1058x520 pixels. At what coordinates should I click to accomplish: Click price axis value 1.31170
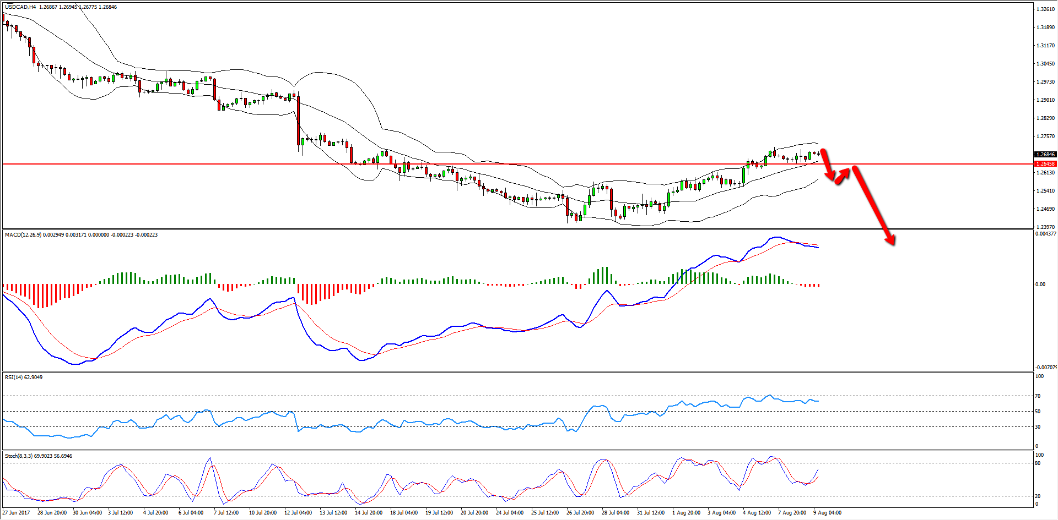(x=1046, y=46)
